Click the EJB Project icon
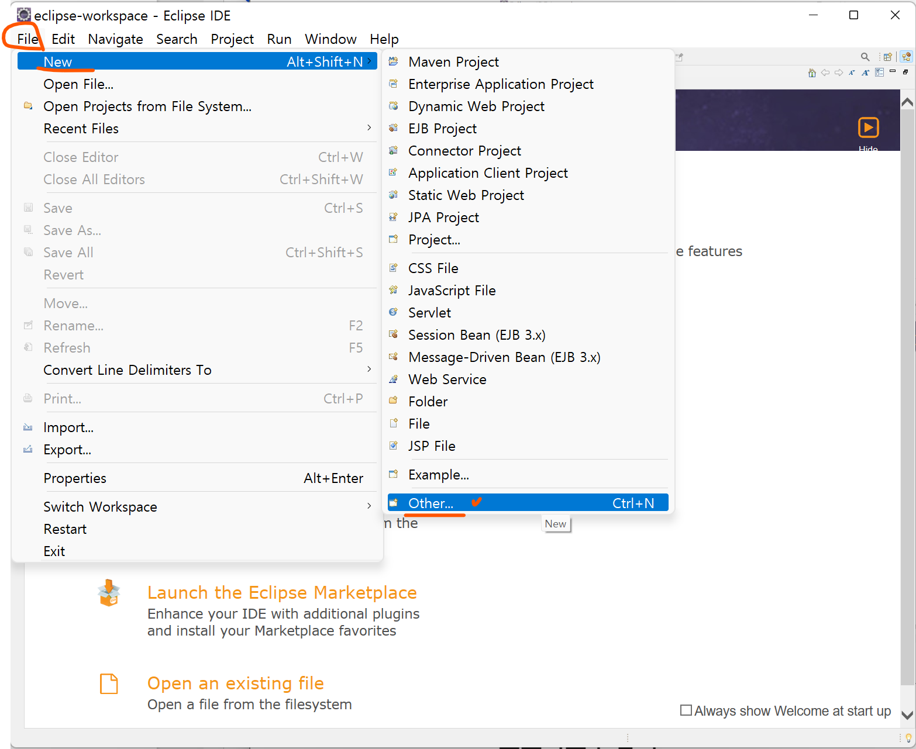Viewport: 916px width, 749px height. point(394,128)
